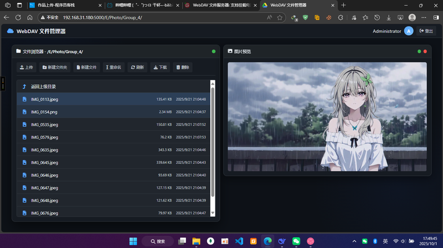The width and height of the screenshot is (443, 248).
Task: Select file IMG_0635.jpeg
Action: pyautogui.click(x=114, y=150)
